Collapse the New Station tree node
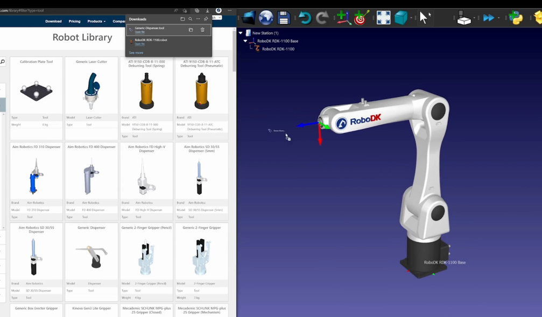 (x=241, y=33)
